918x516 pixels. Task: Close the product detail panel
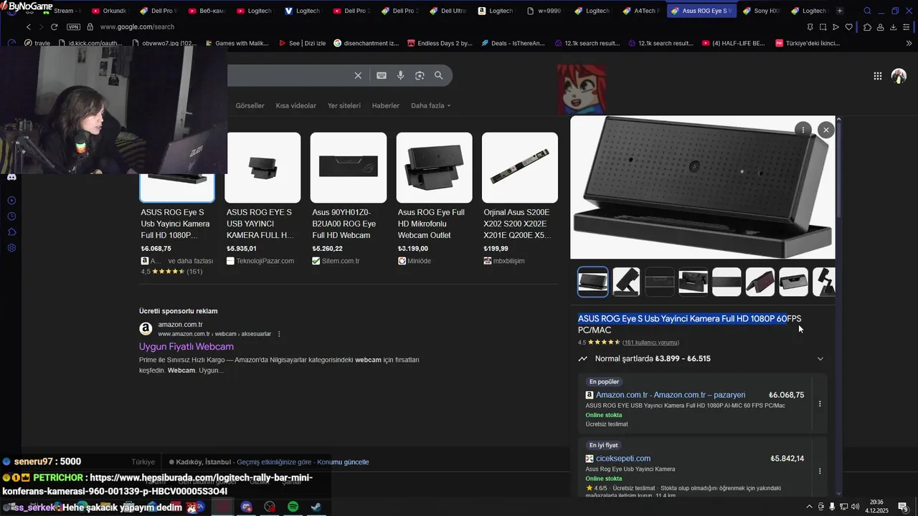pyautogui.click(x=826, y=130)
